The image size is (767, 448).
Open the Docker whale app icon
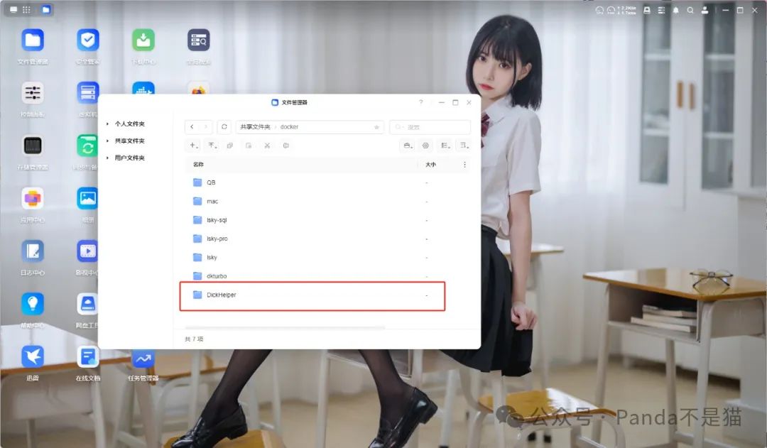pos(143,87)
